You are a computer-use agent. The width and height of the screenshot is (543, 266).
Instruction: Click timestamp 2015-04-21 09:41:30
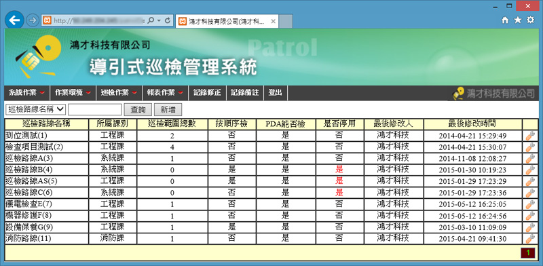point(472,239)
